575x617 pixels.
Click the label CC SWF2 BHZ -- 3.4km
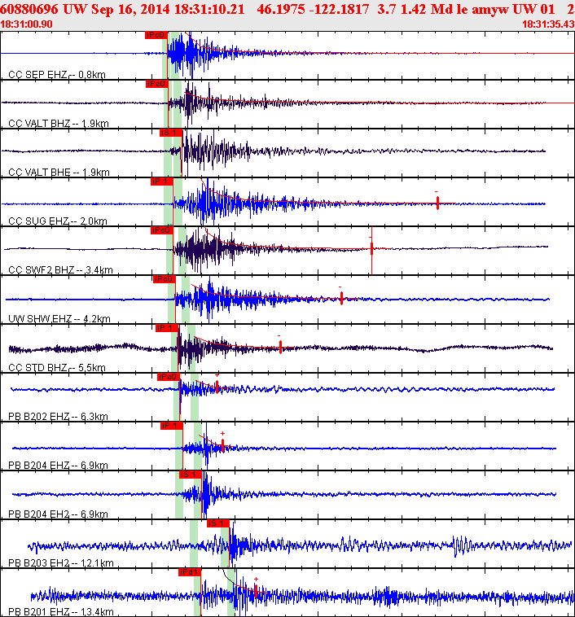(60, 269)
